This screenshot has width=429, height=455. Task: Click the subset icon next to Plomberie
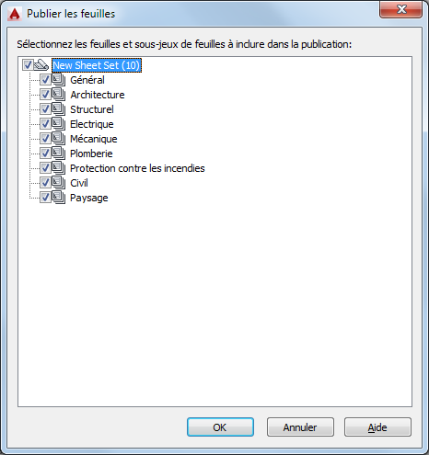pos(58,154)
